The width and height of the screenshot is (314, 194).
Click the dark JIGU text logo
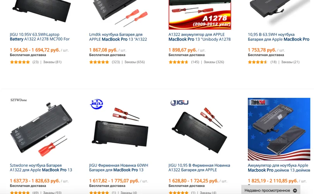[x=179, y=103]
